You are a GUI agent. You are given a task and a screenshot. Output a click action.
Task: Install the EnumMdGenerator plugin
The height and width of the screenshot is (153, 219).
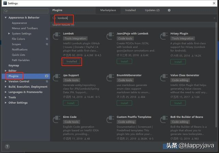[x=124, y=103]
